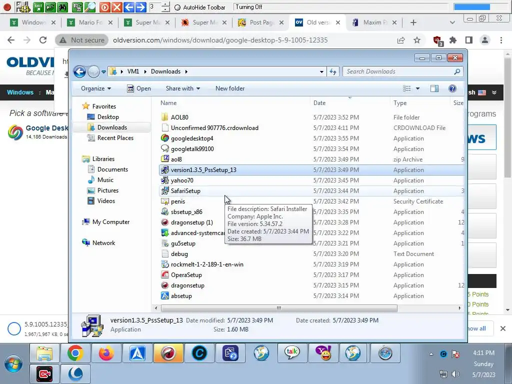Click the volume speaker tray icon

click(455, 374)
